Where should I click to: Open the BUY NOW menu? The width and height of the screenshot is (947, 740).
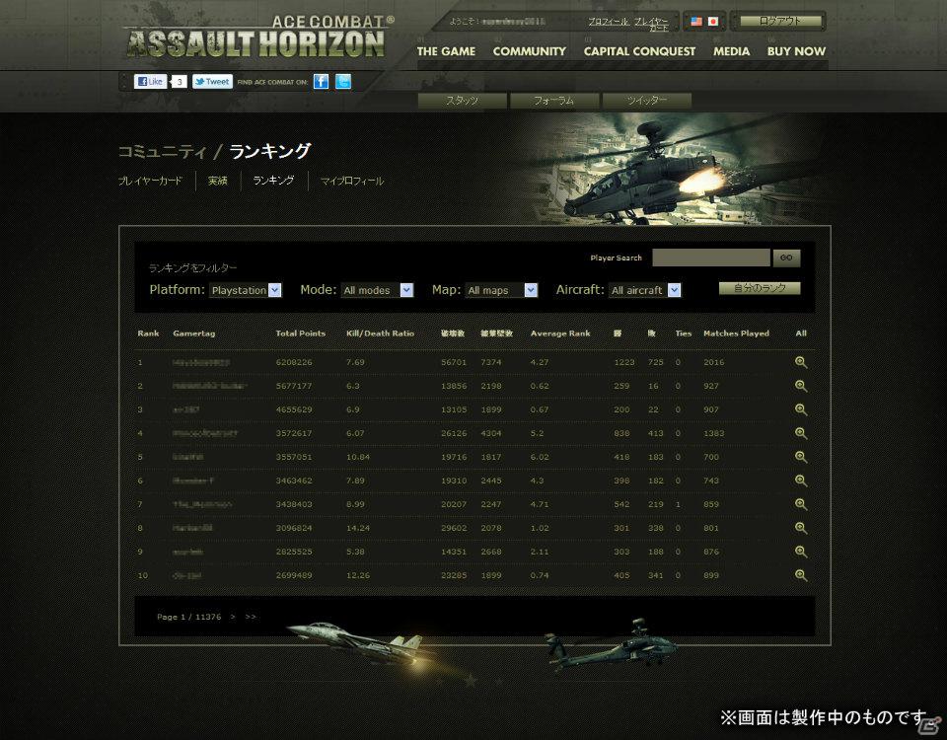pyautogui.click(x=796, y=51)
